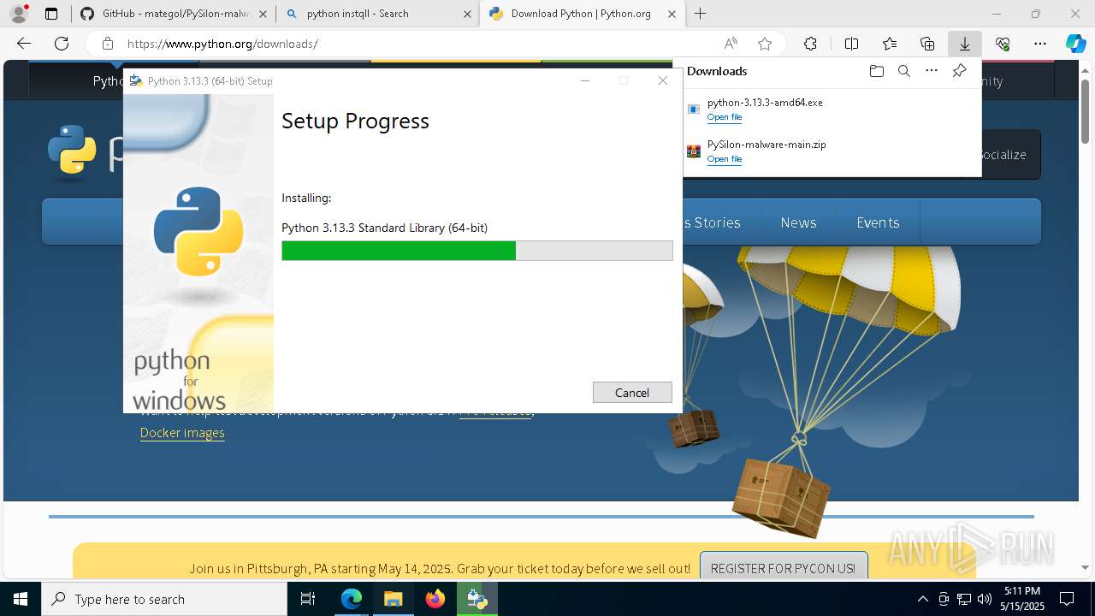This screenshot has width=1095, height=616.
Task: Click PySilon-malware-main.zip download entry name
Action: pos(766,145)
